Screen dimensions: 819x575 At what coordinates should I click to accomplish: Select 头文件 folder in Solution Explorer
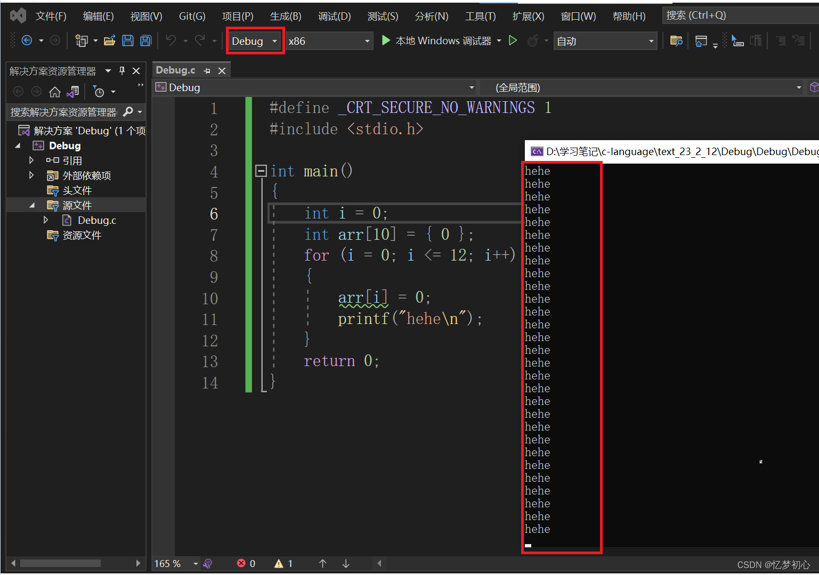click(x=77, y=190)
